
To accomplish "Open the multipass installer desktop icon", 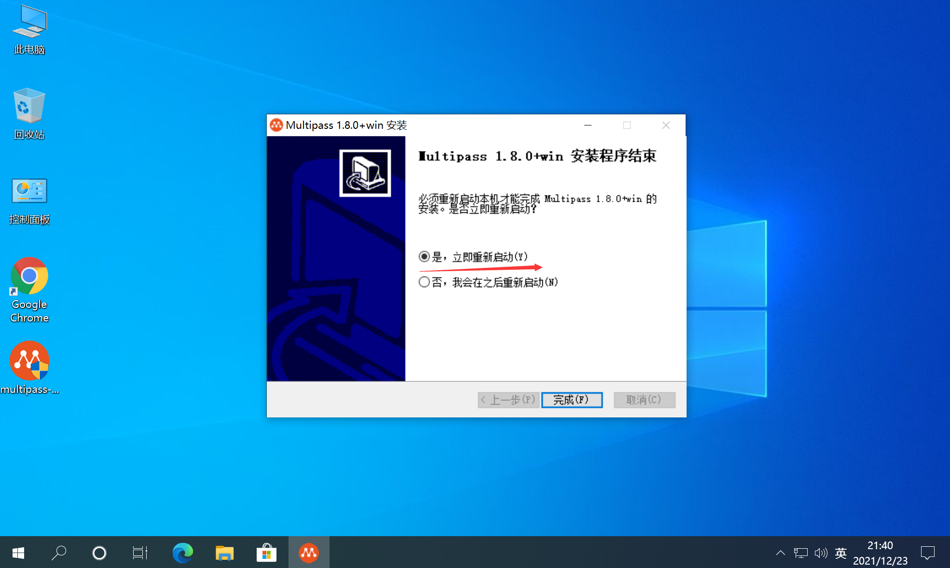I will tap(29, 362).
